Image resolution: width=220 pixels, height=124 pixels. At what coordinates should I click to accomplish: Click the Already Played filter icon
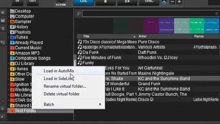12,43
